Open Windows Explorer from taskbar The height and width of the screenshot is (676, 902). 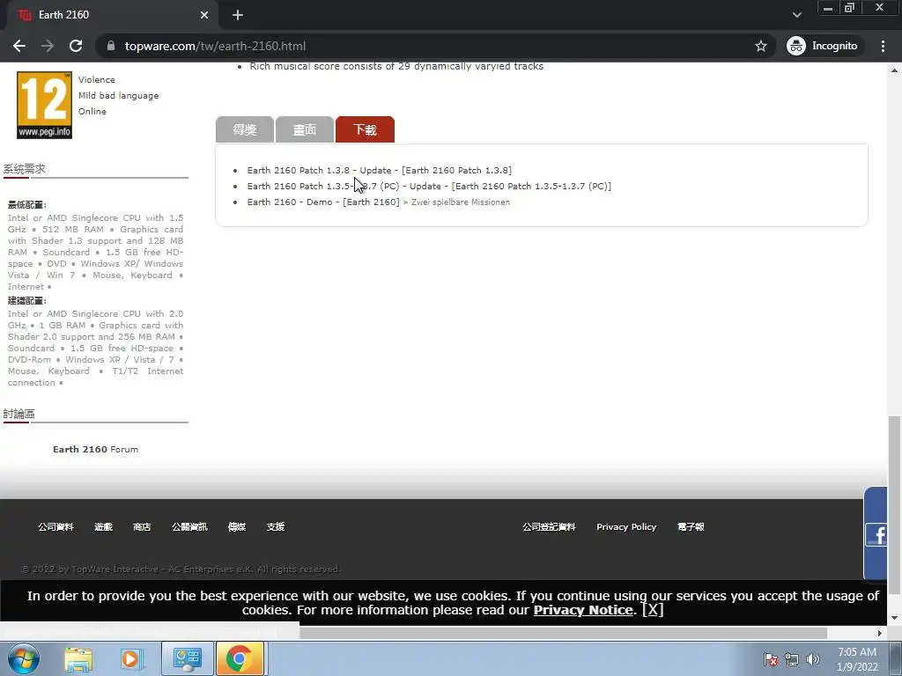78,659
